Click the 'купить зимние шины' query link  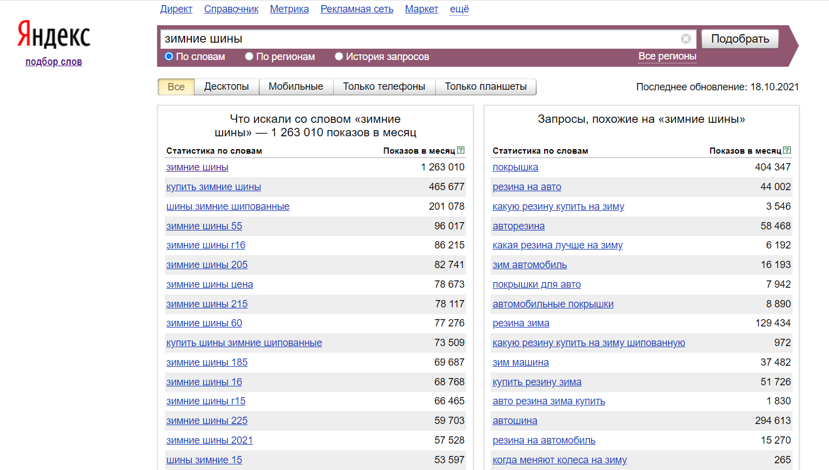click(x=213, y=187)
